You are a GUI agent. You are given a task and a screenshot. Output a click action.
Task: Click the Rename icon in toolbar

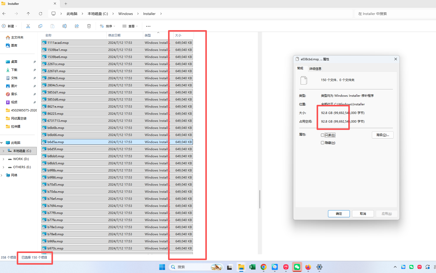65,26
